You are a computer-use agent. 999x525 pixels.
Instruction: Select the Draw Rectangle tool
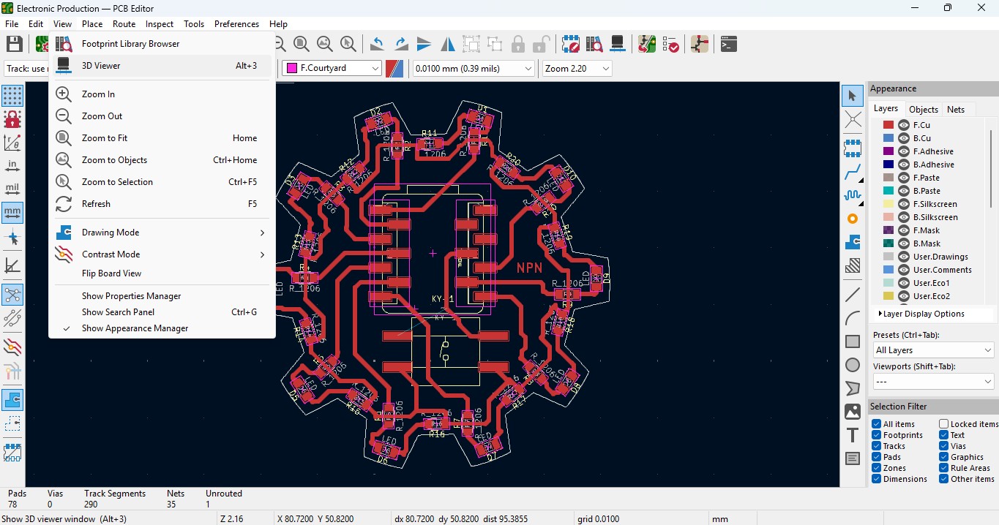pyautogui.click(x=853, y=341)
